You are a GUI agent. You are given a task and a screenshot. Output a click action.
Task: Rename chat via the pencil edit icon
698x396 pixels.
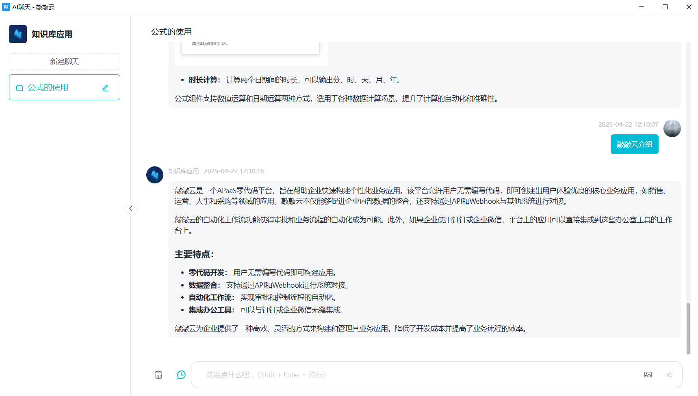105,88
